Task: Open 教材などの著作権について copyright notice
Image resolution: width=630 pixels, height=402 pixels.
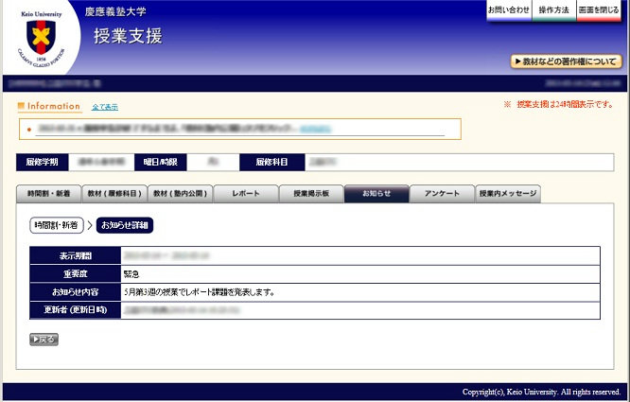Action: tap(566, 61)
